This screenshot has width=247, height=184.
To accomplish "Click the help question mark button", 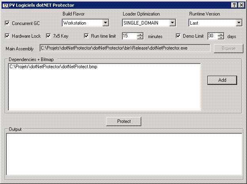I will pyautogui.click(x=235, y=5).
